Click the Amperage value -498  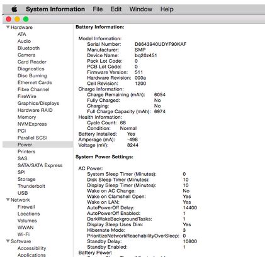[132, 139]
